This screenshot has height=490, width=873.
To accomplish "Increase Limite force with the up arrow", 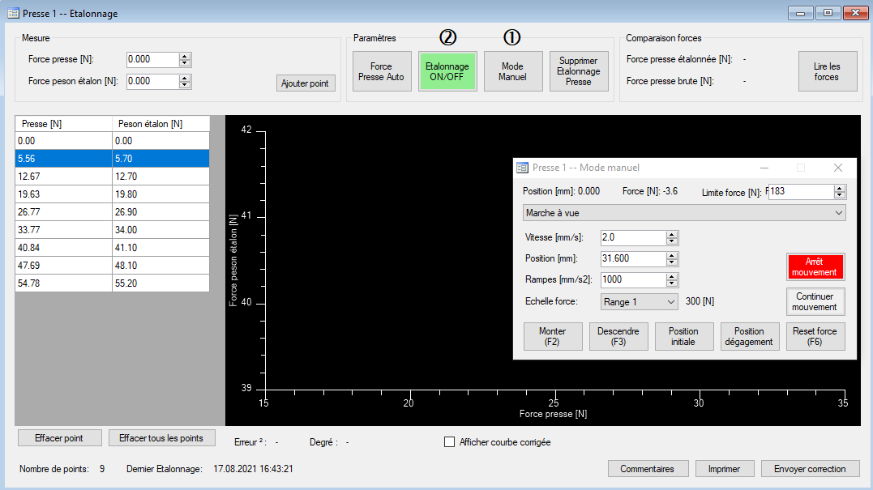I will point(840,188).
